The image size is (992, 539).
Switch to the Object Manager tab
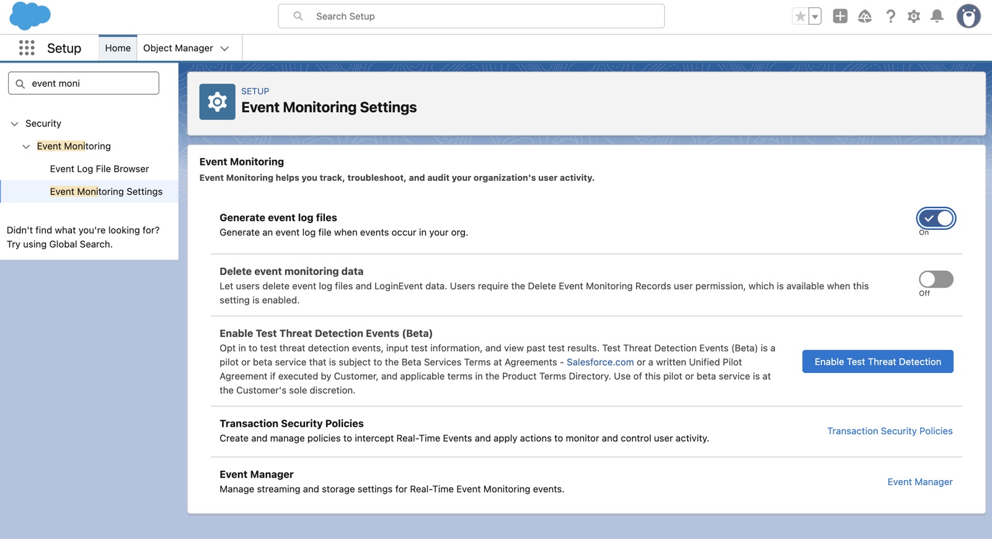click(x=178, y=48)
